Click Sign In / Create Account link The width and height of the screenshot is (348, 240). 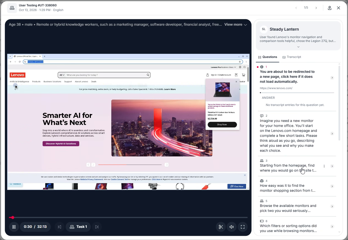point(221,75)
